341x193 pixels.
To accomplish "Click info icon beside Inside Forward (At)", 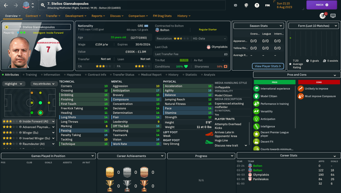I will pos(21,121).
